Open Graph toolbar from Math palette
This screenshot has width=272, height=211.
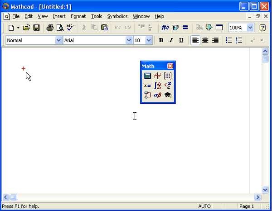157,76
